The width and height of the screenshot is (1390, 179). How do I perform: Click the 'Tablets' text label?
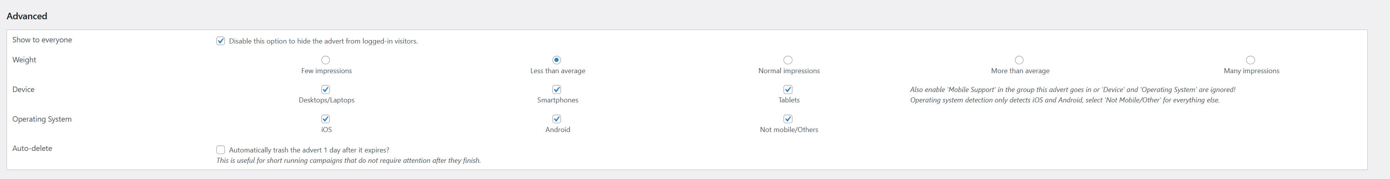(x=789, y=100)
